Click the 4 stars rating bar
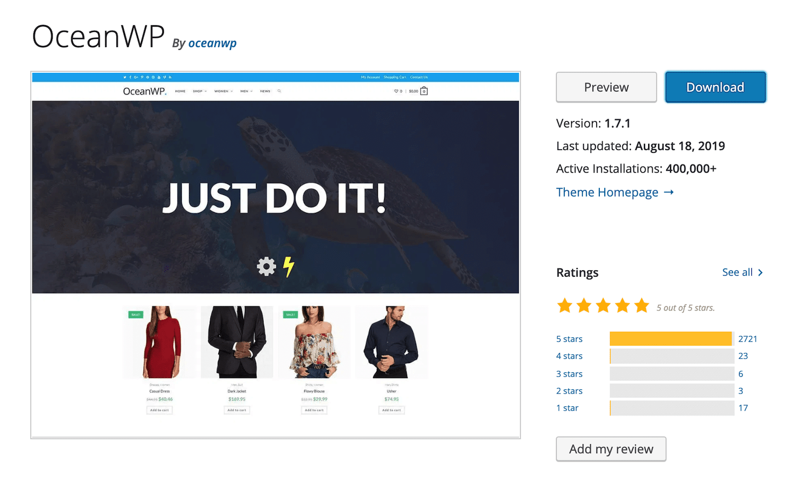 pyautogui.click(x=672, y=356)
